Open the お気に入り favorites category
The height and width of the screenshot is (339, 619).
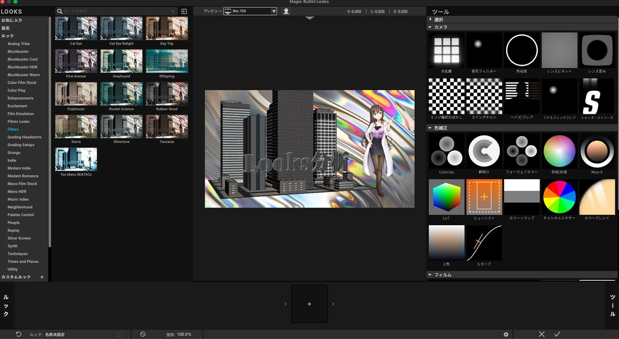[x=12, y=20]
